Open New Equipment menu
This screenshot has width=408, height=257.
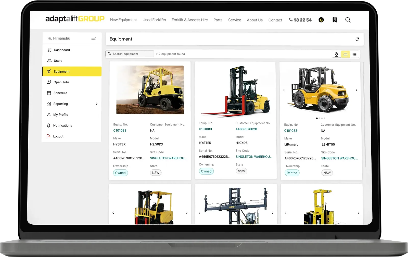(123, 20)
